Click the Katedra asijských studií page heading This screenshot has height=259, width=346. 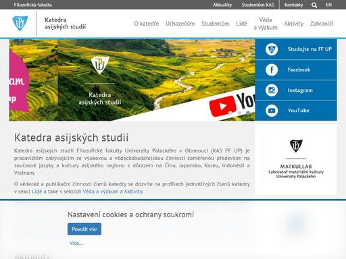click(71, 138)
